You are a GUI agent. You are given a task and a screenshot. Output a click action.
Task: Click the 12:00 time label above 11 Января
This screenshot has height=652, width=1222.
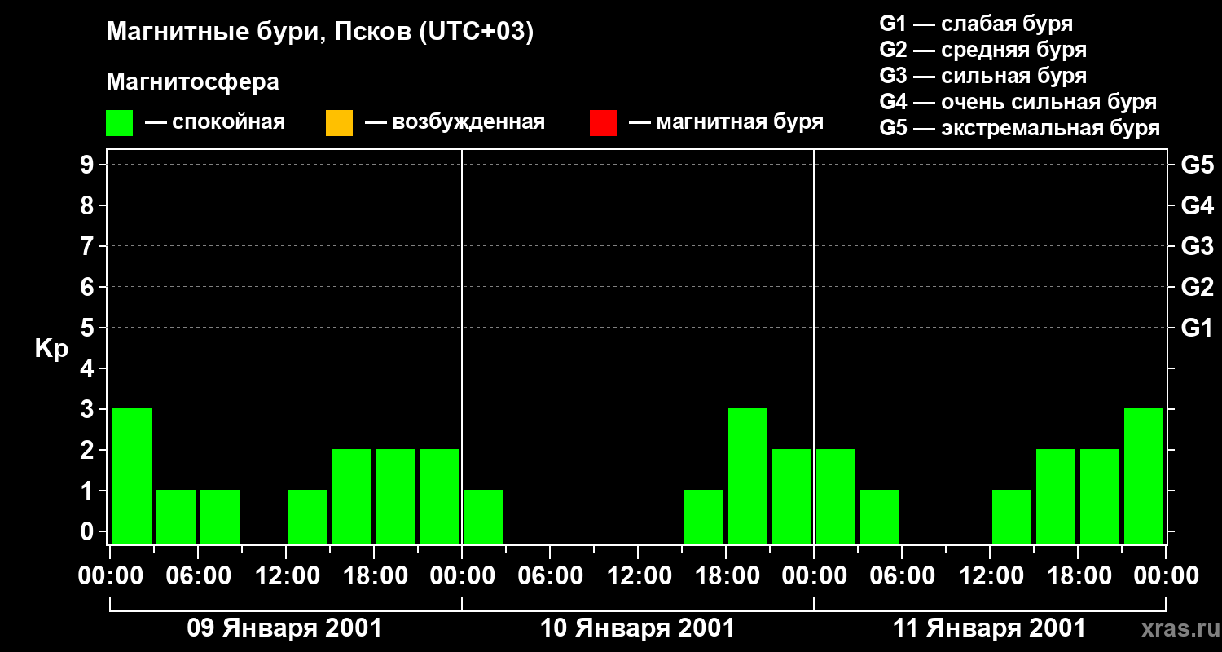990,576
